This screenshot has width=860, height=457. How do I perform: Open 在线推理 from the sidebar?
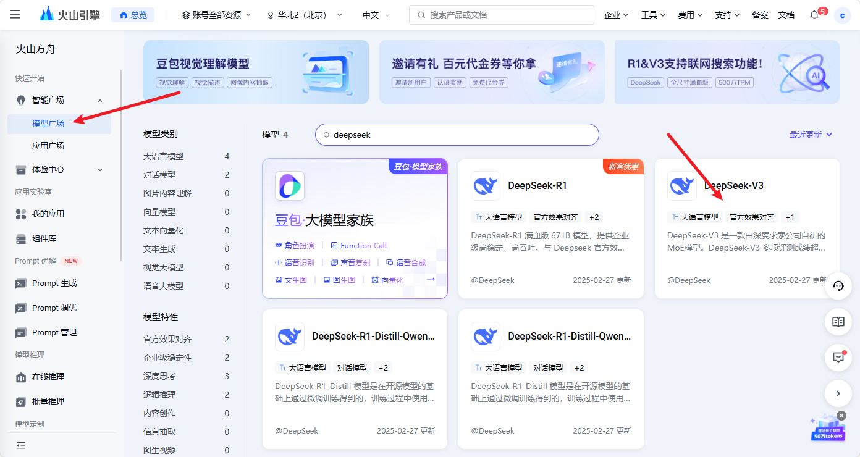pyautogui.click(x=48, y=377)
